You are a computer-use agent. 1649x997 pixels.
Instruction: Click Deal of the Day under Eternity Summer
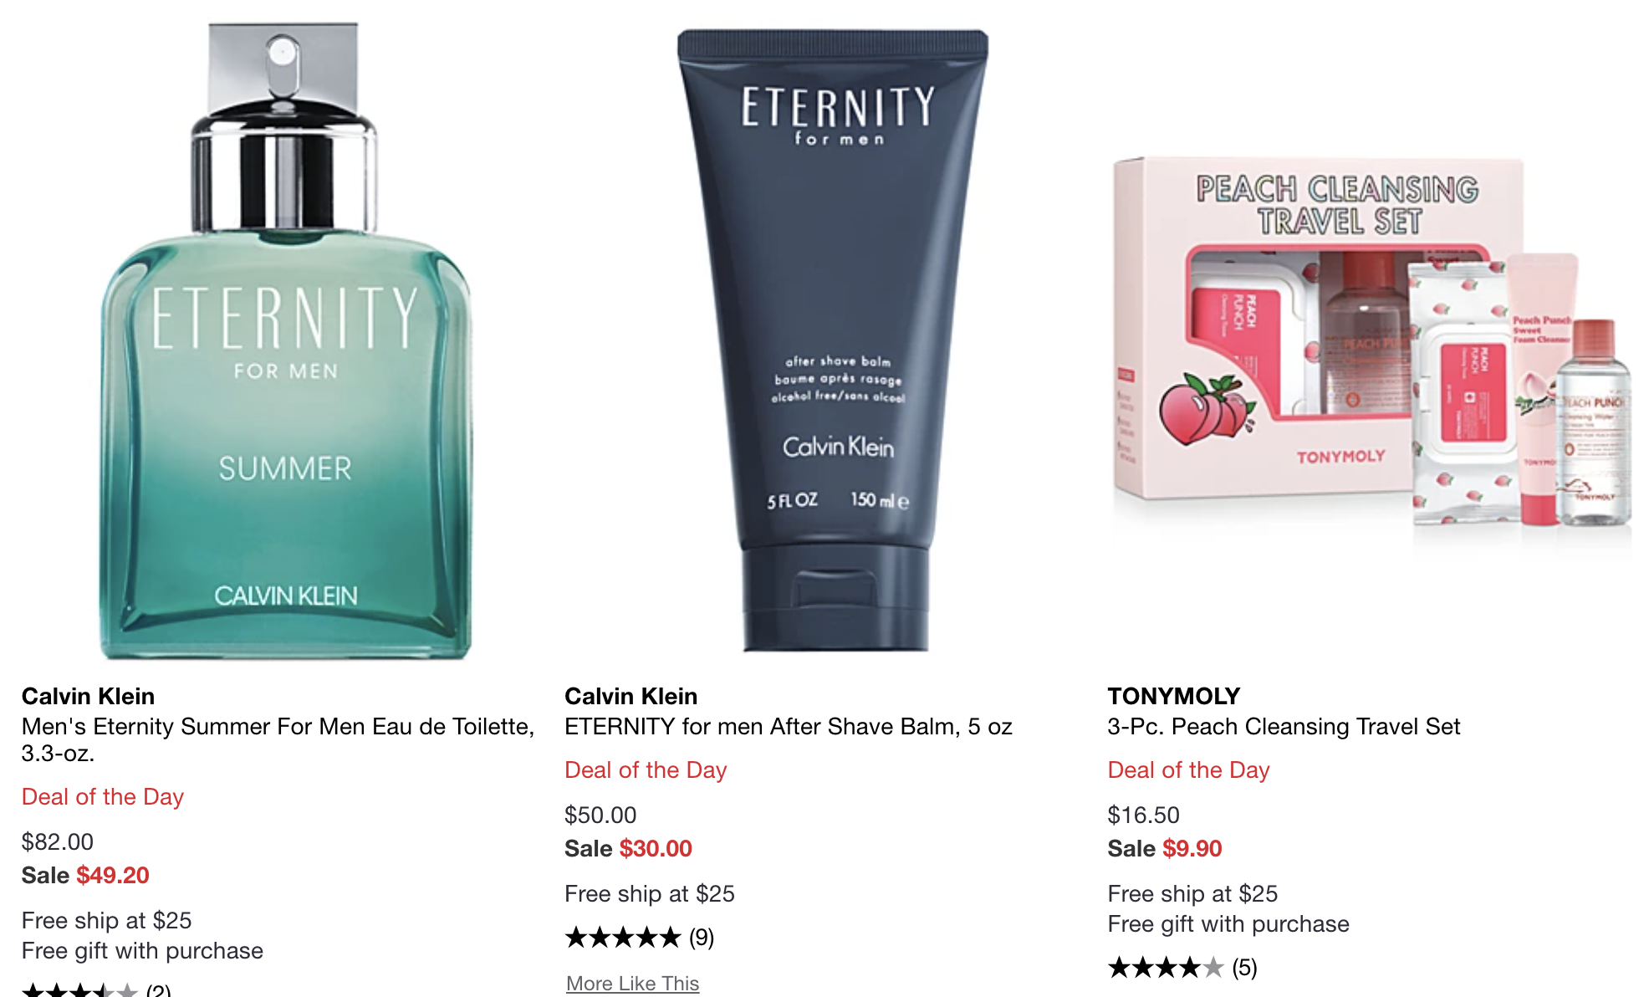tap(102, 796)
